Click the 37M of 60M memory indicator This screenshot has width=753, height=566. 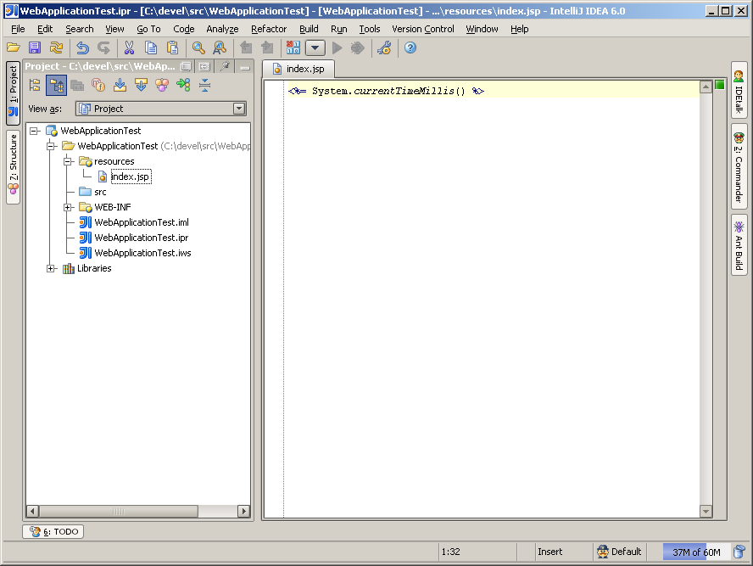[696, 552]
